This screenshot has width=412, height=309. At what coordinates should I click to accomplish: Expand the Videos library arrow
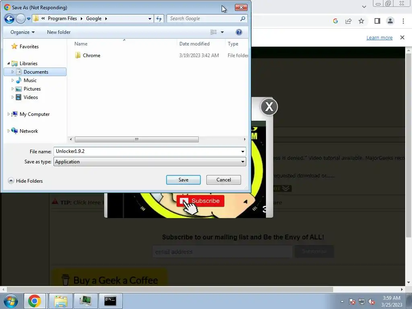12,97
